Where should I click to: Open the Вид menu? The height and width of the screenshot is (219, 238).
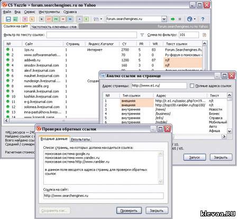click(x=17, y=12)
